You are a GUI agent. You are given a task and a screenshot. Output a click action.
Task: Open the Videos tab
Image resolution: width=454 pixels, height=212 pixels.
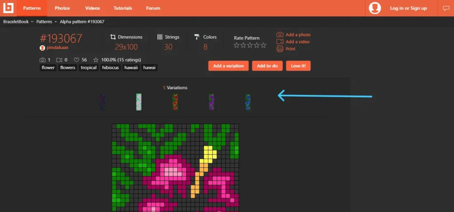[x=92, y=8]
